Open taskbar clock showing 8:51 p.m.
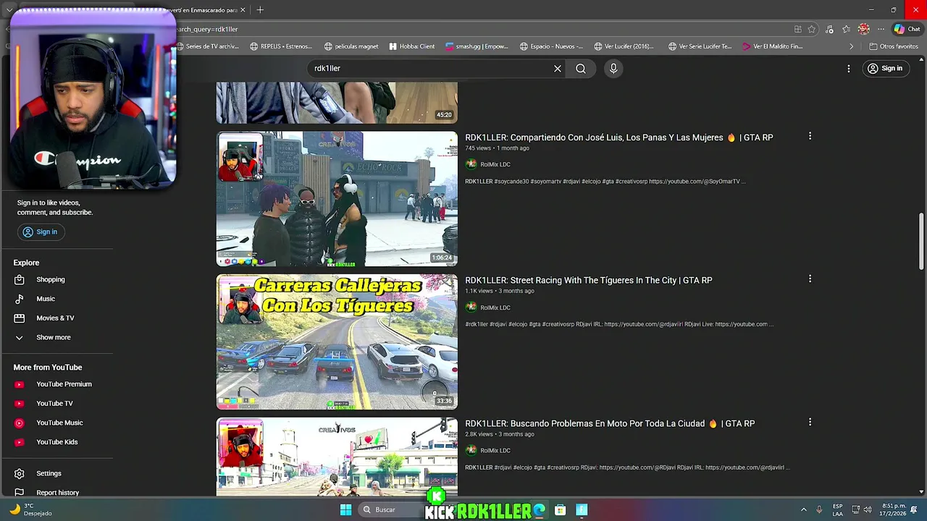 (893, 509)
